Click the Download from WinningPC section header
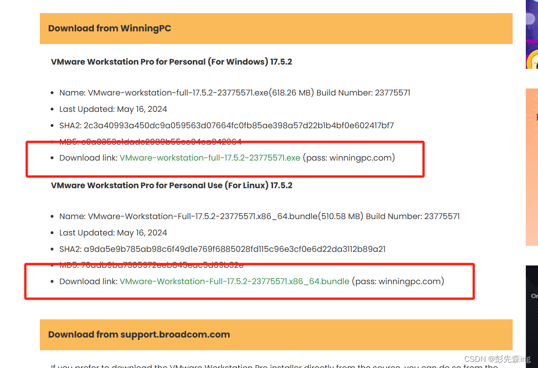The width and height of the screenshot is (538, 368). 109,28
